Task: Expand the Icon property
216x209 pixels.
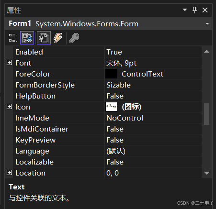Action: (x=9, y=107)
